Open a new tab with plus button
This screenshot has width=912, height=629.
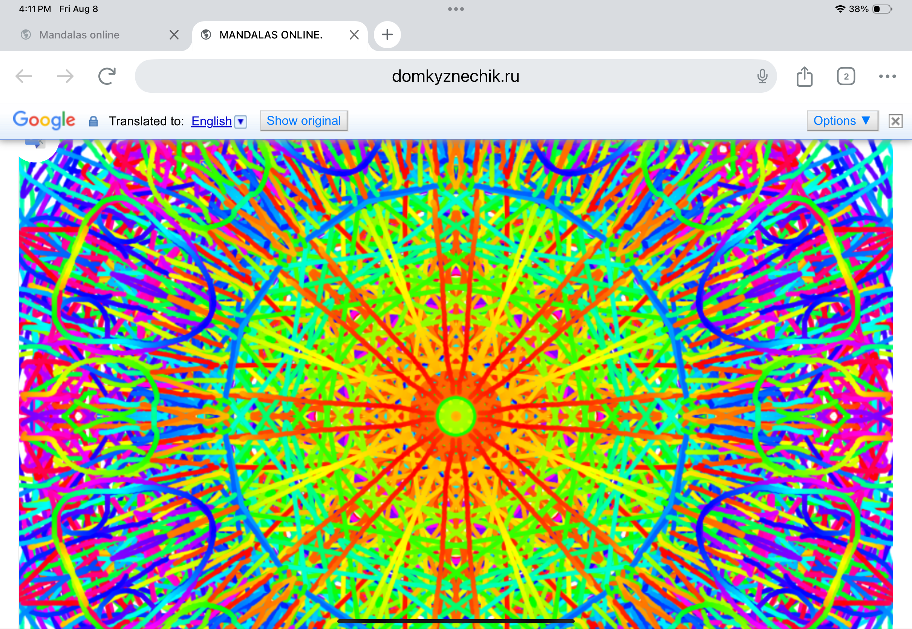(x=387, y=35)
